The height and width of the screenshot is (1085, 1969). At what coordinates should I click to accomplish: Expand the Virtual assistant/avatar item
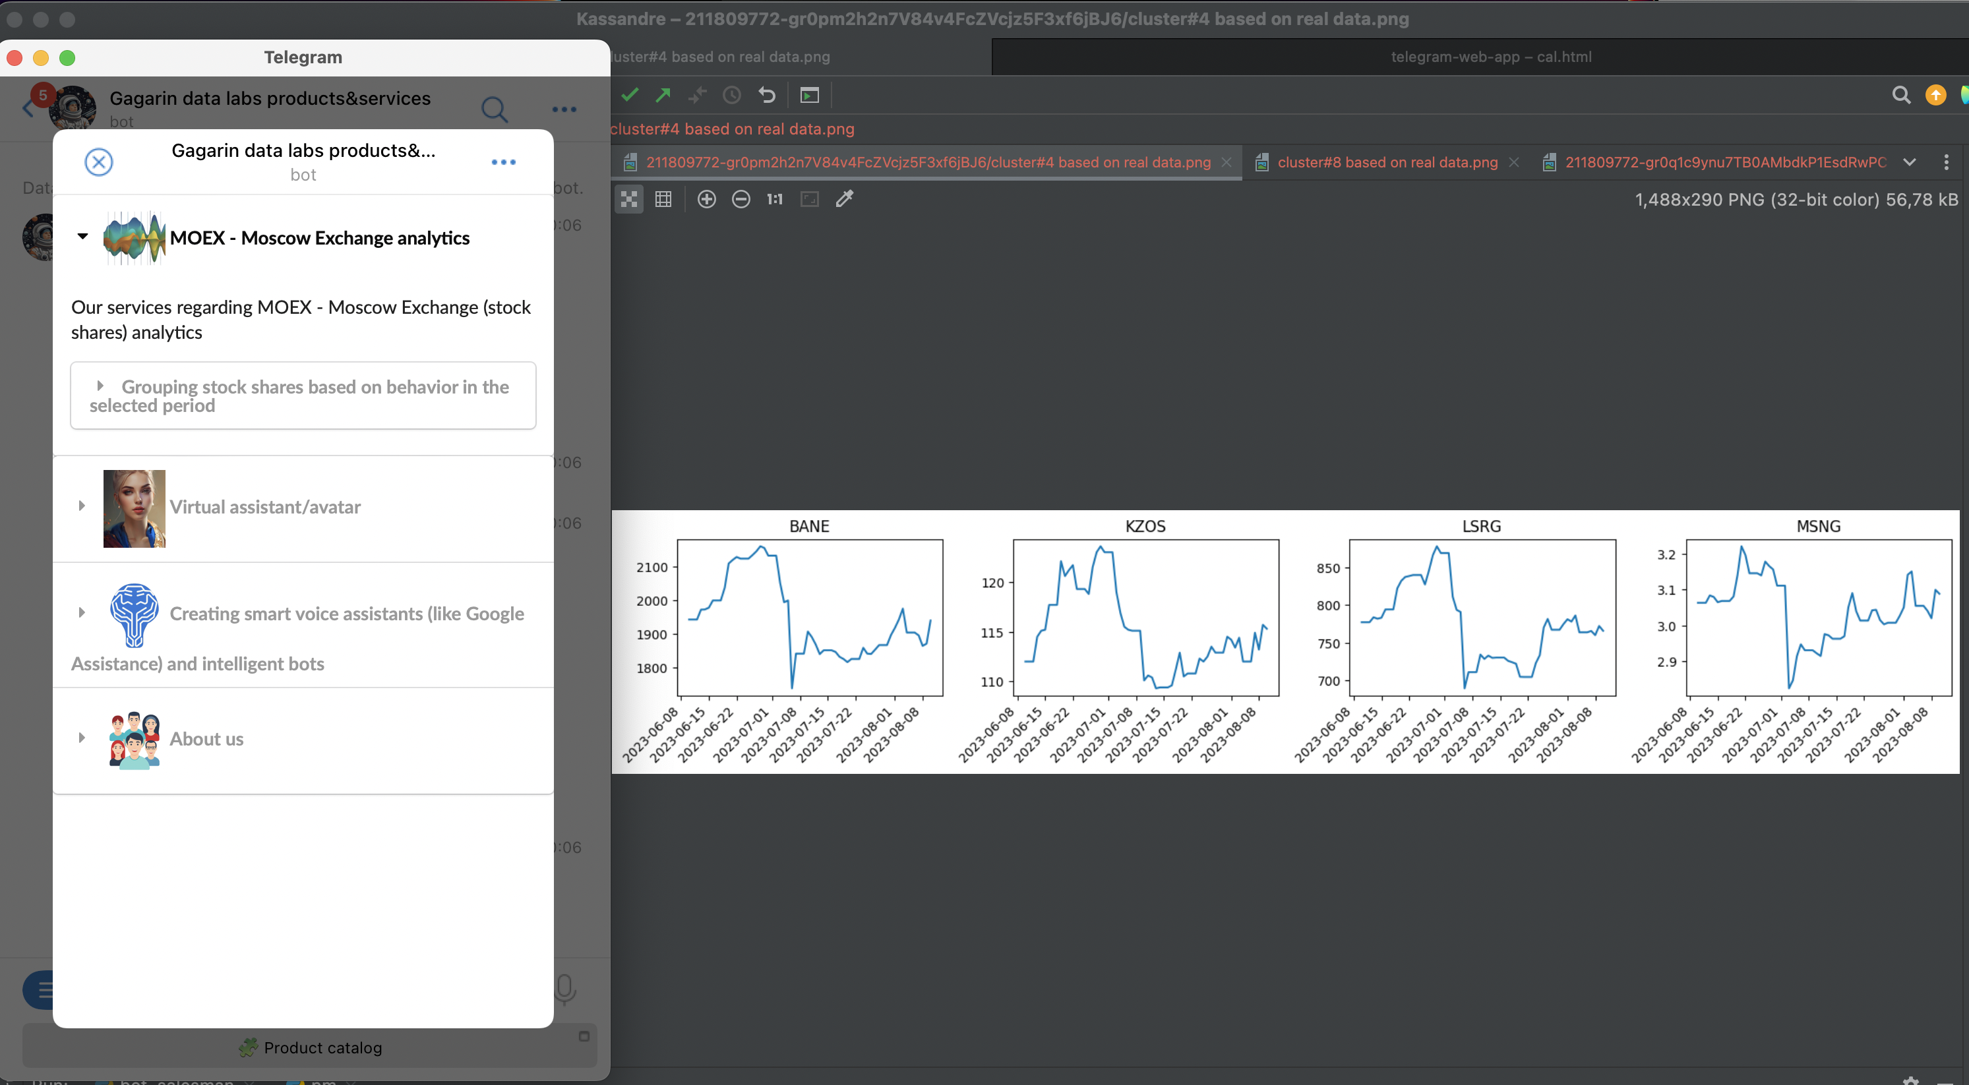pos(82,506)
